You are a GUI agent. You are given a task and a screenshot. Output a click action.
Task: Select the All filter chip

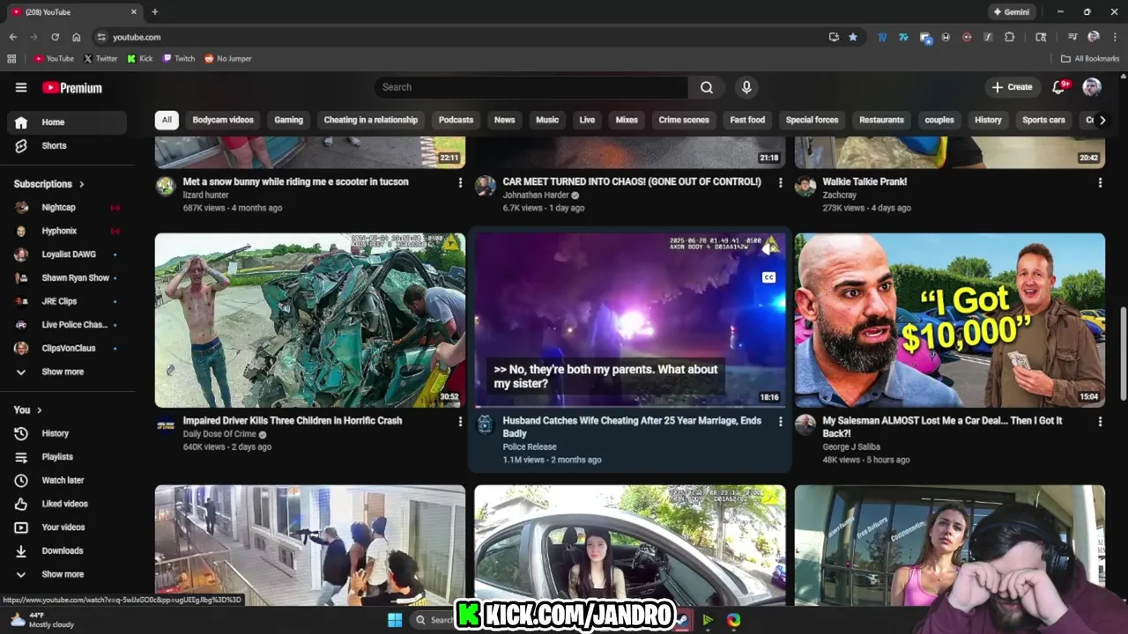pos(167,120)
